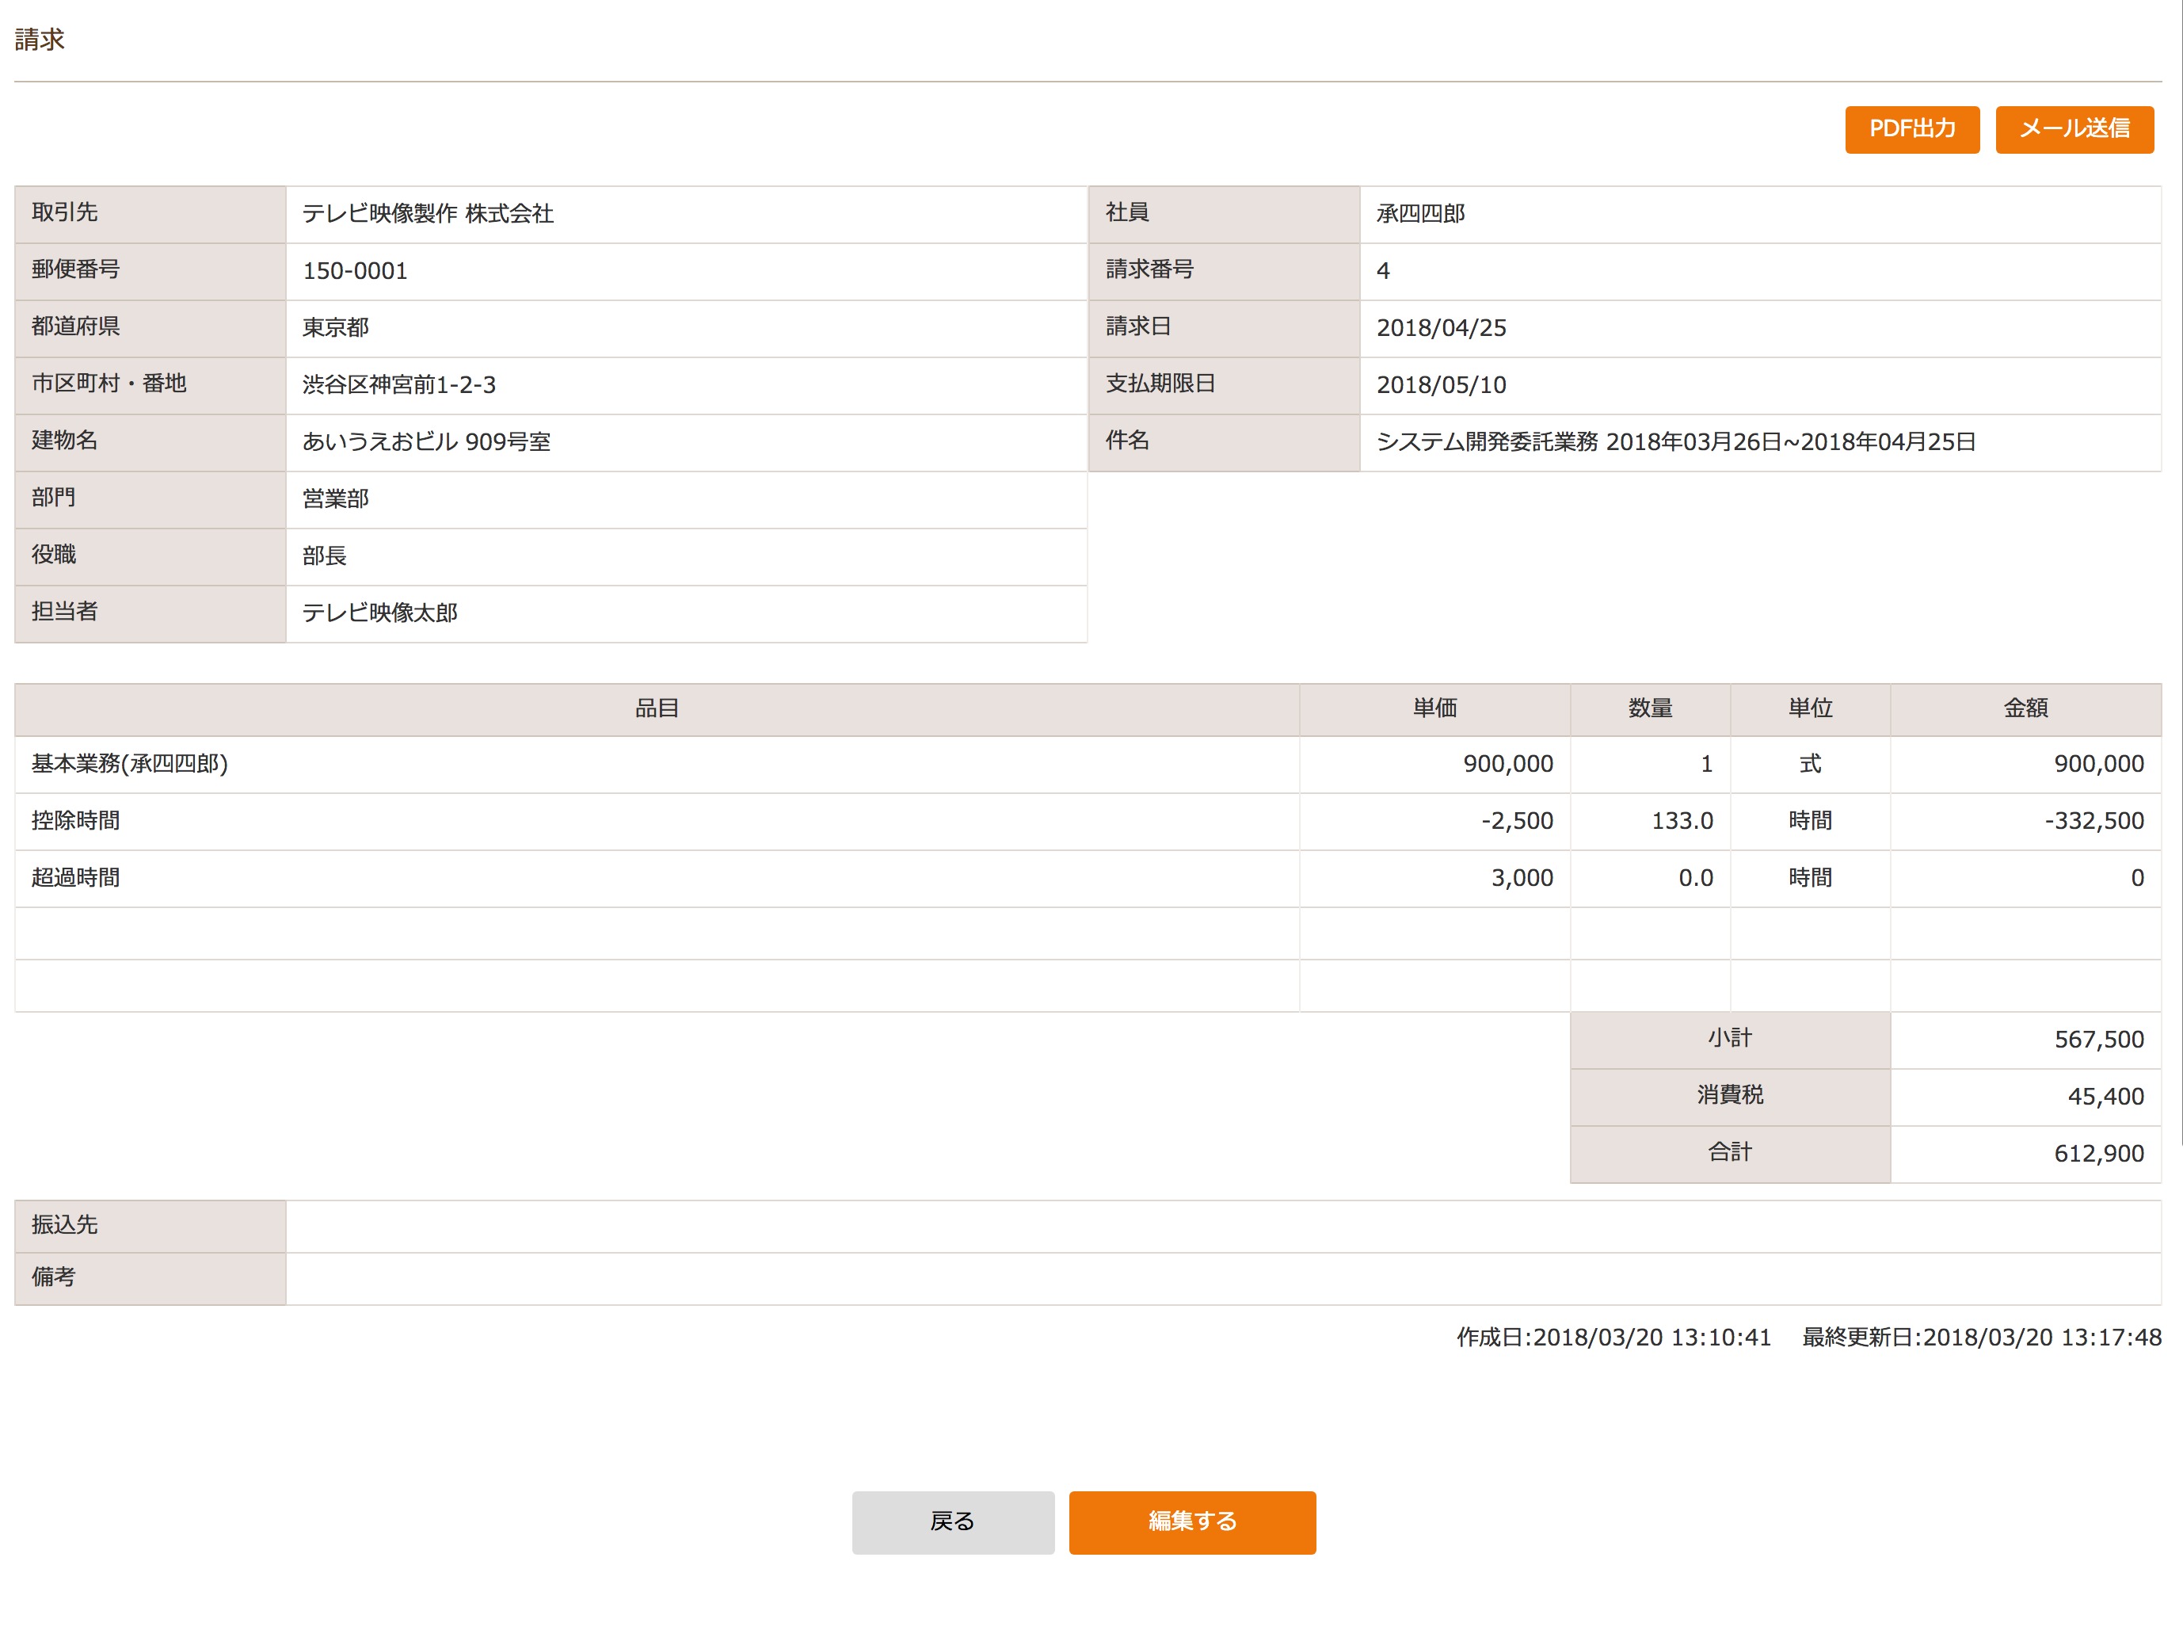Click prefecture value 東京都
The image size is (2183, 1626).
tap(336, 328)
